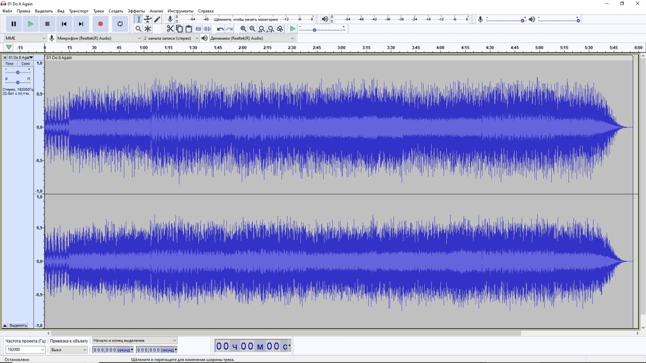Click the red Record button

(100, 24)
